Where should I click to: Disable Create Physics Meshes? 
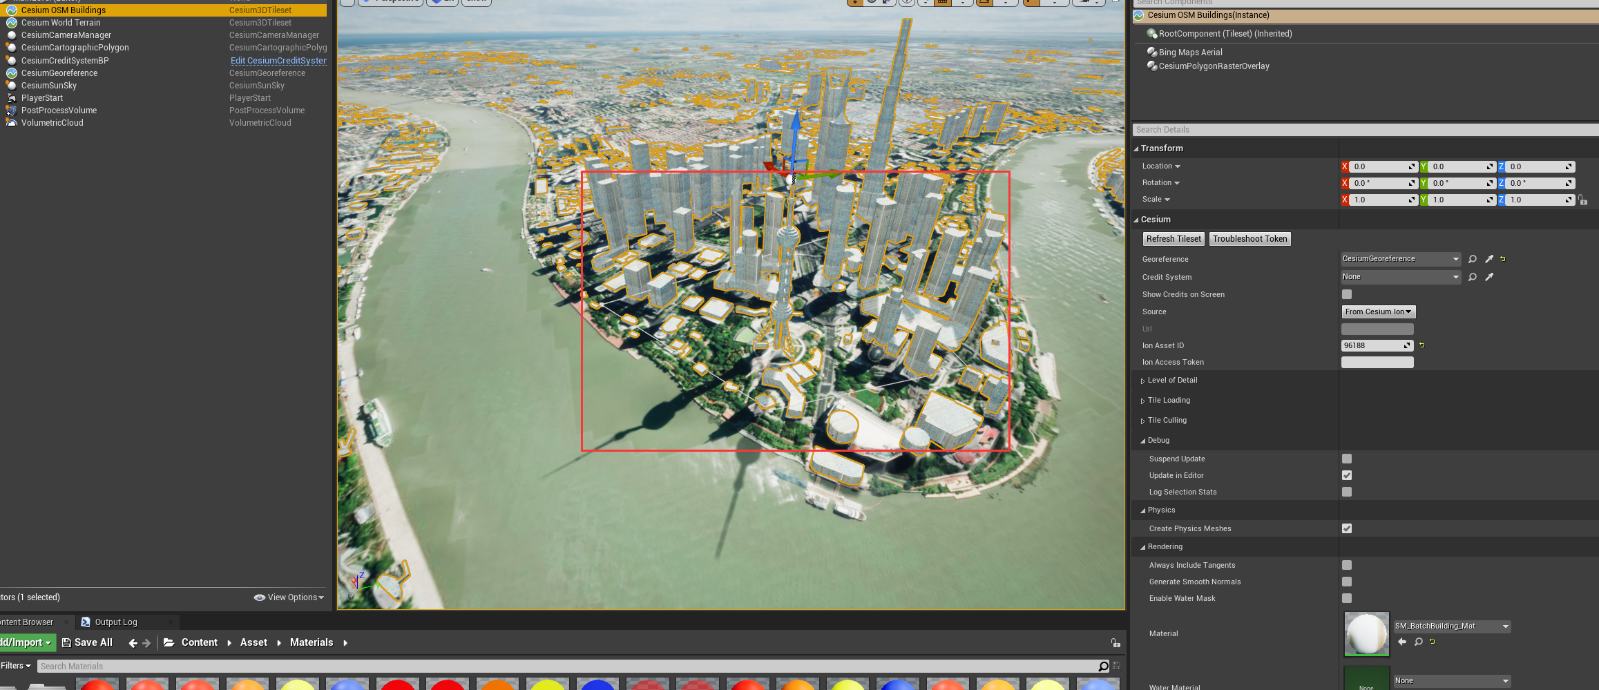tap(1346, 528)
